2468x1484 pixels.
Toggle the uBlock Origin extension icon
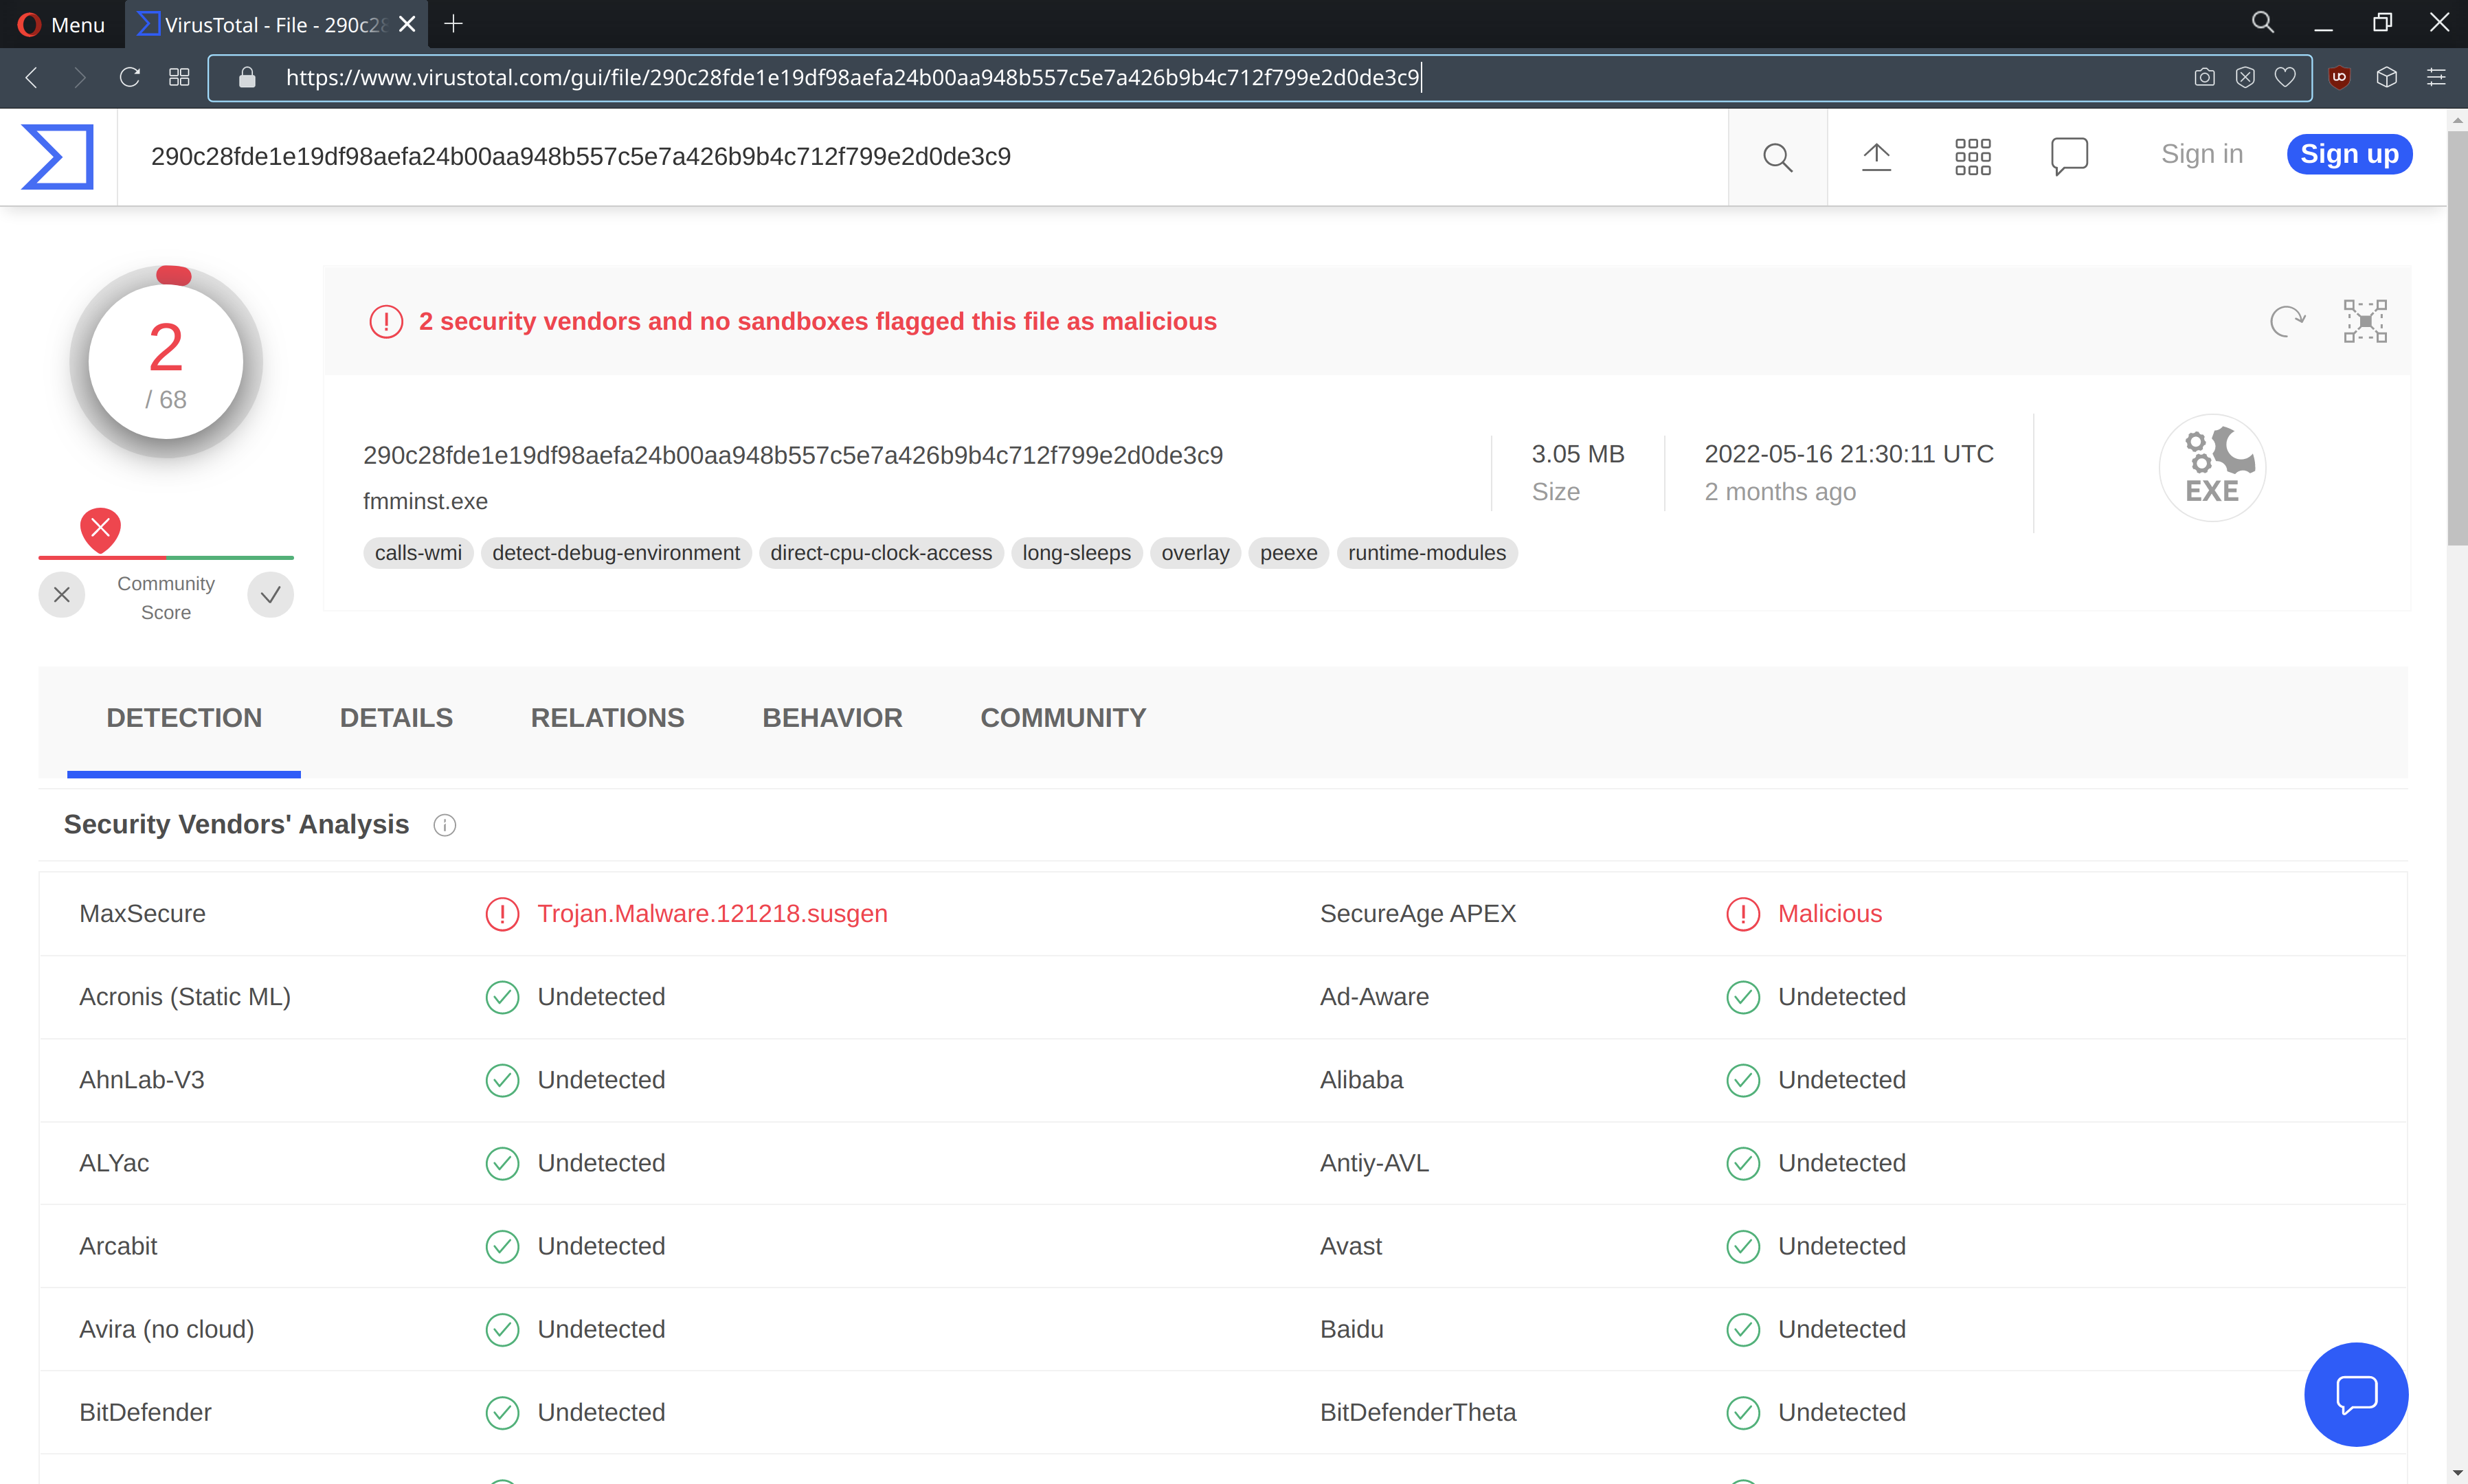click(x=2338, y=77)
